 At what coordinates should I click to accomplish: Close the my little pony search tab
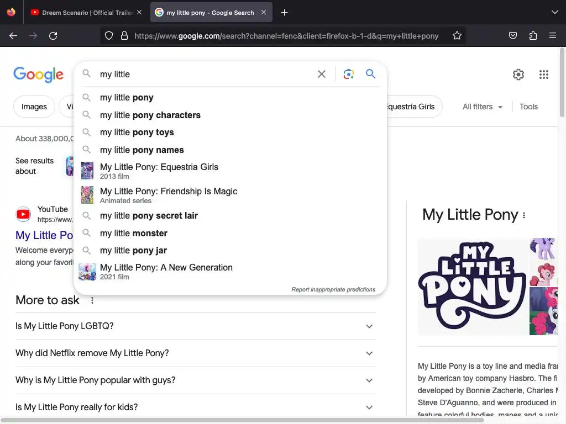(264, 12)
